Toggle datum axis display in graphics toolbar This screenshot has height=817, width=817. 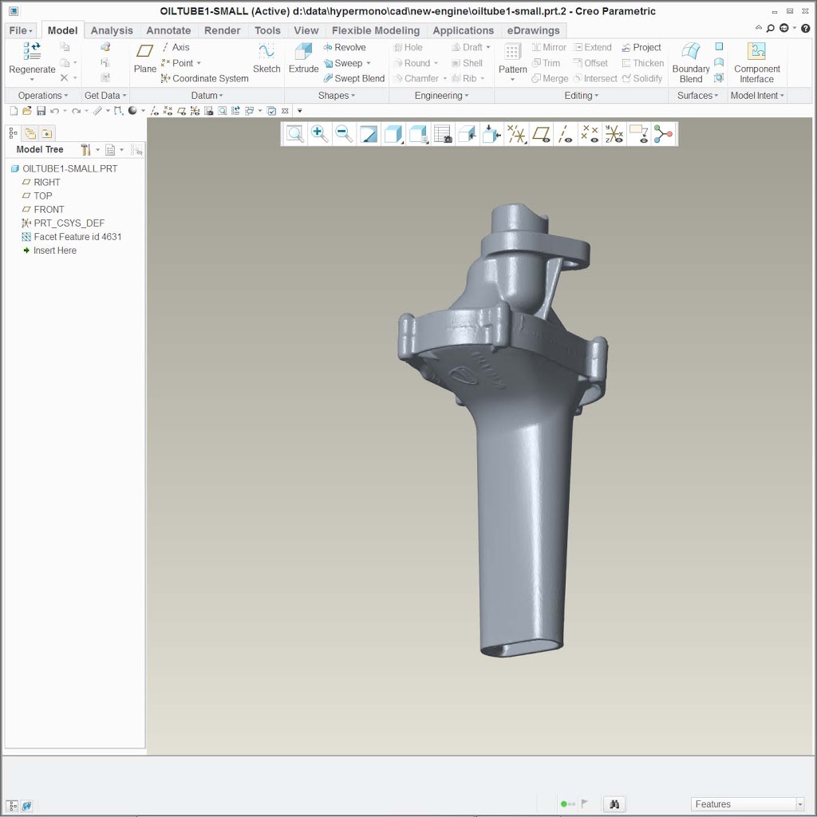coord(566,134)
